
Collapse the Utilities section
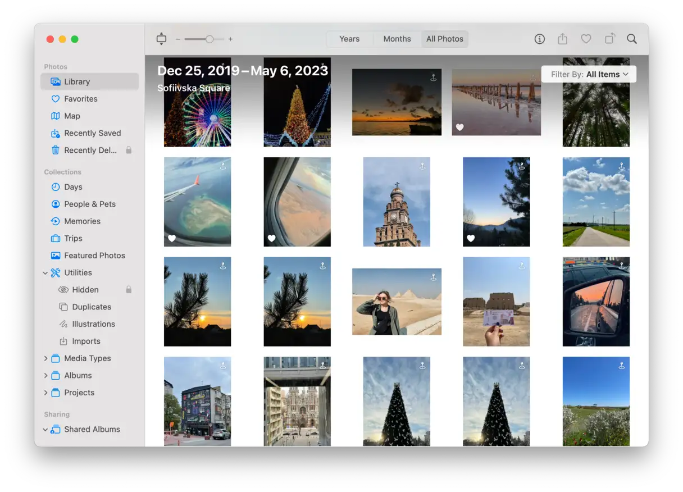45,273
